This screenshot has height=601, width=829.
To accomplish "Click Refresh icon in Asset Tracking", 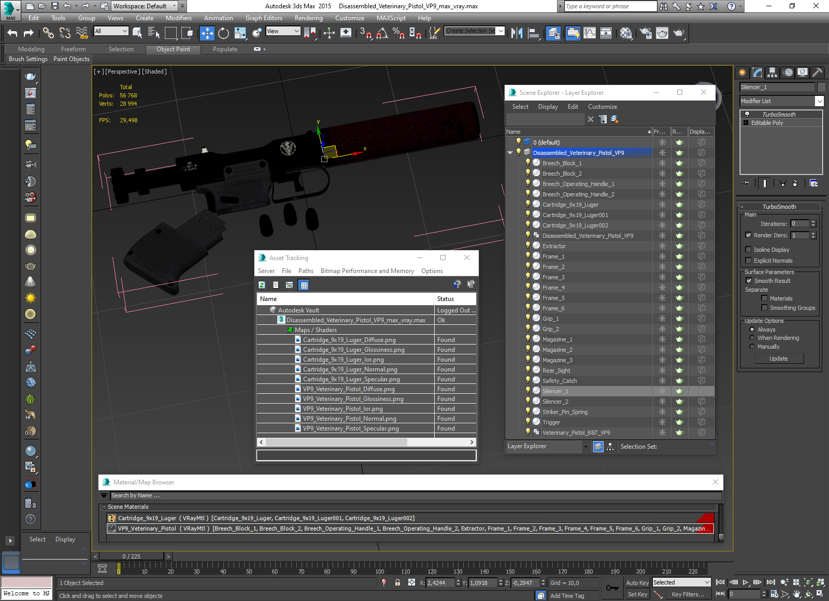I will tap(262, 285).
